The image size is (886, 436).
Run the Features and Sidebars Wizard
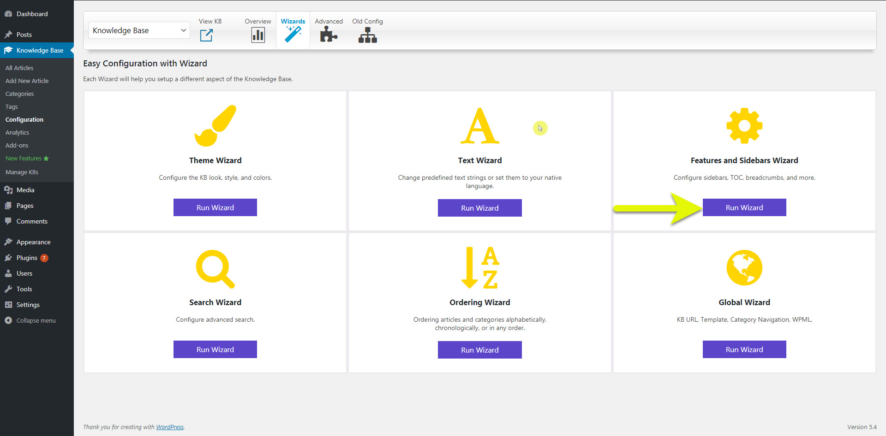744,207
